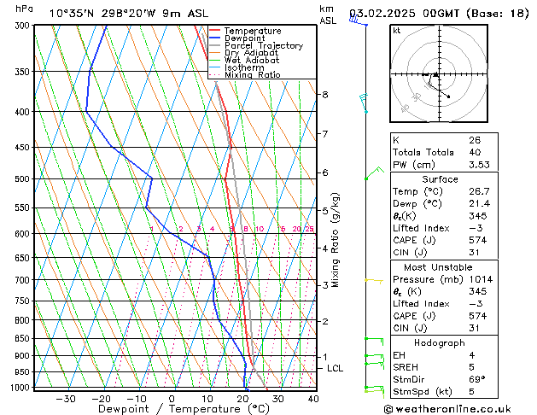
Task: Click the kt label in hodograph
Action: tap(397, 31)
